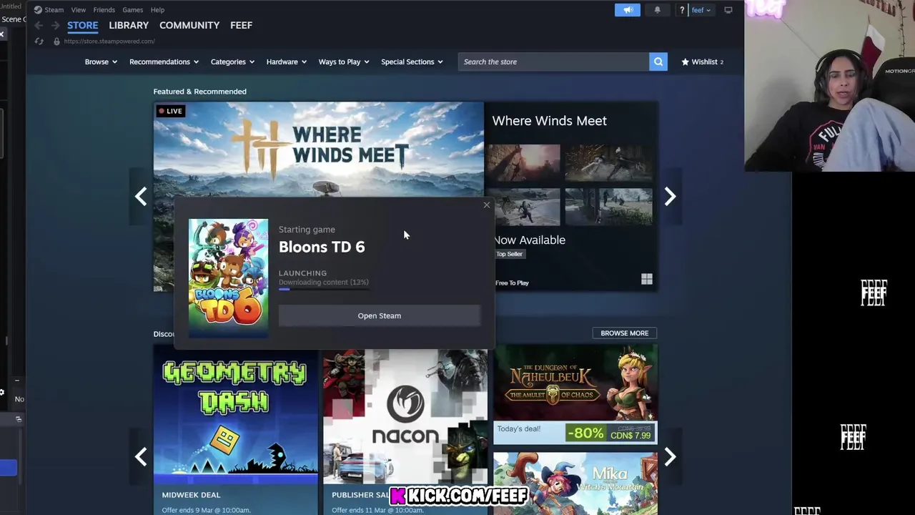This screenshot has height=515, width=915.
Task: Click previous arrow on featured carousel
Action: [141, 196]
